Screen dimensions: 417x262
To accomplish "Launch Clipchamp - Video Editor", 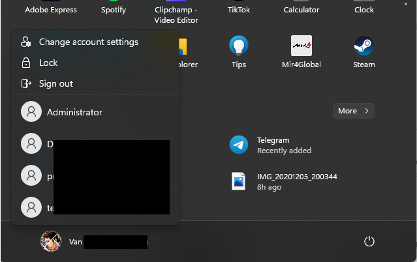I will pos(176,15).
